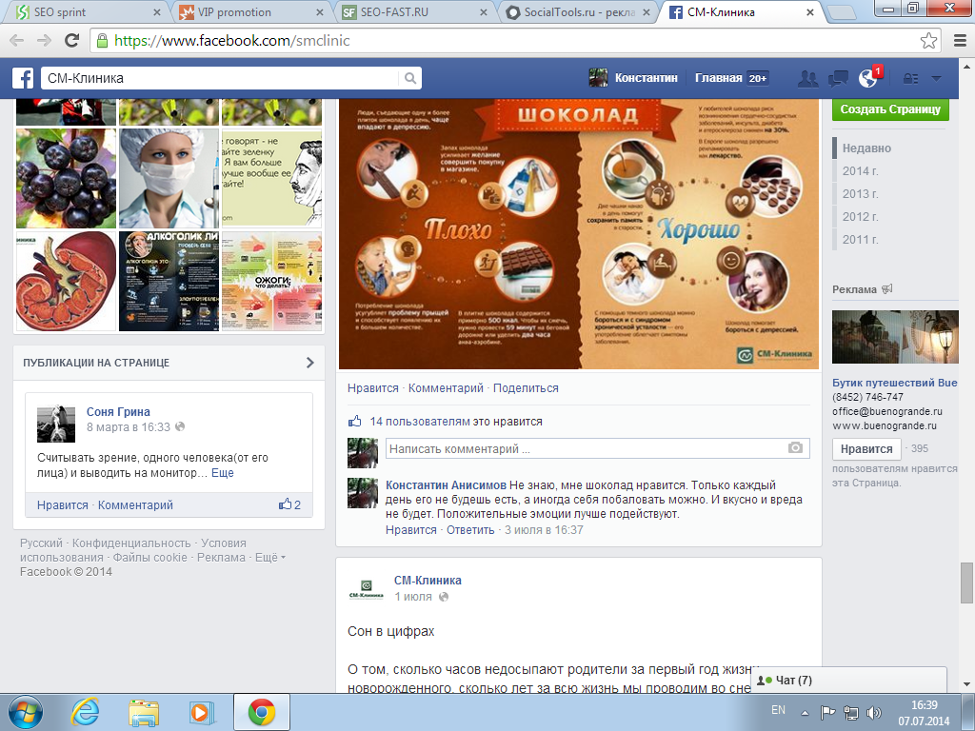Screen dimensions: 975x731
Task: Click Action Center flag icon in tray
Action: pos(827,712)
